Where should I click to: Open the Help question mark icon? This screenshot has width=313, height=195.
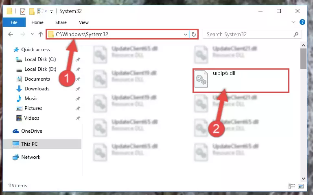click(302, 22)
